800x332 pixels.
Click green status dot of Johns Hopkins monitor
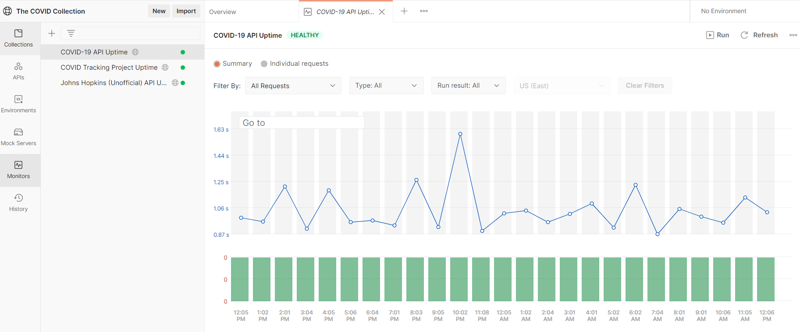pos(183,83)
